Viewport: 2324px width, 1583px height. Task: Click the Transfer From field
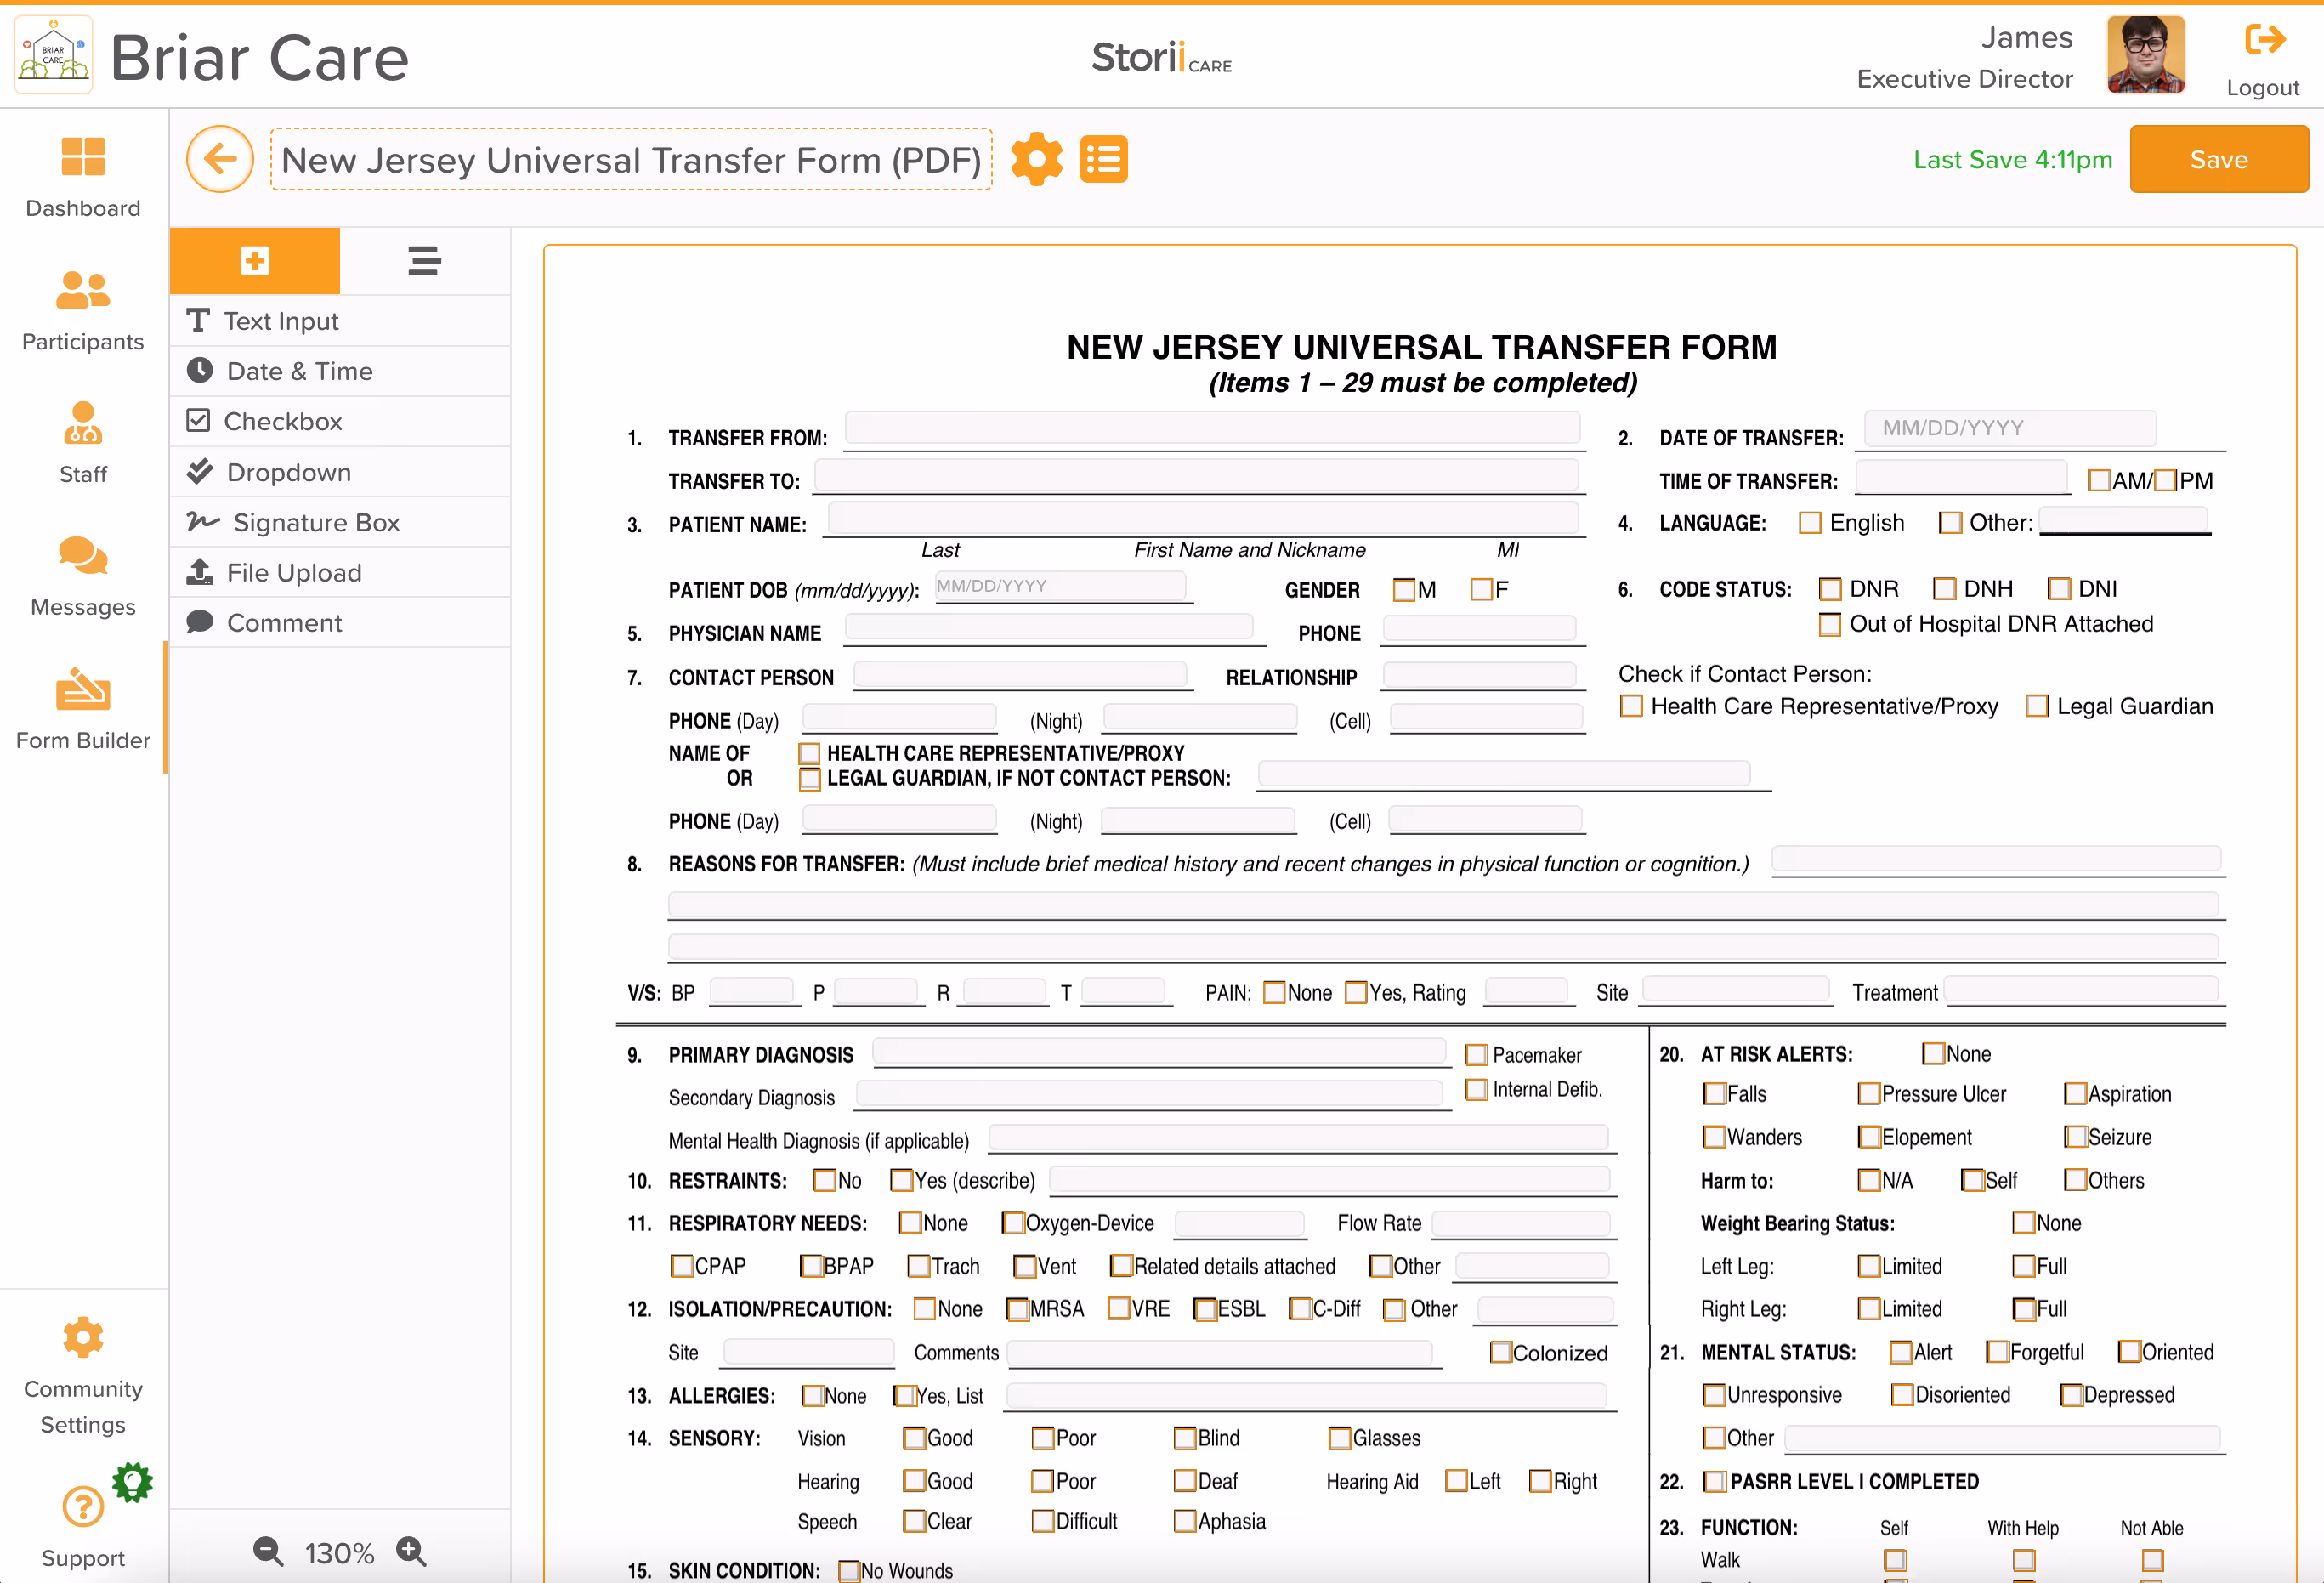coord(1212,428)
